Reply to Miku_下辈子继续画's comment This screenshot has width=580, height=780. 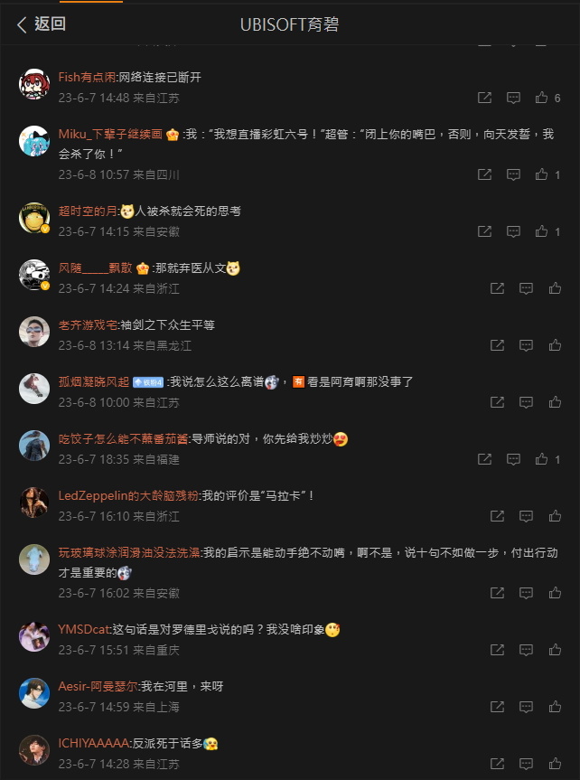pos(513,174)
